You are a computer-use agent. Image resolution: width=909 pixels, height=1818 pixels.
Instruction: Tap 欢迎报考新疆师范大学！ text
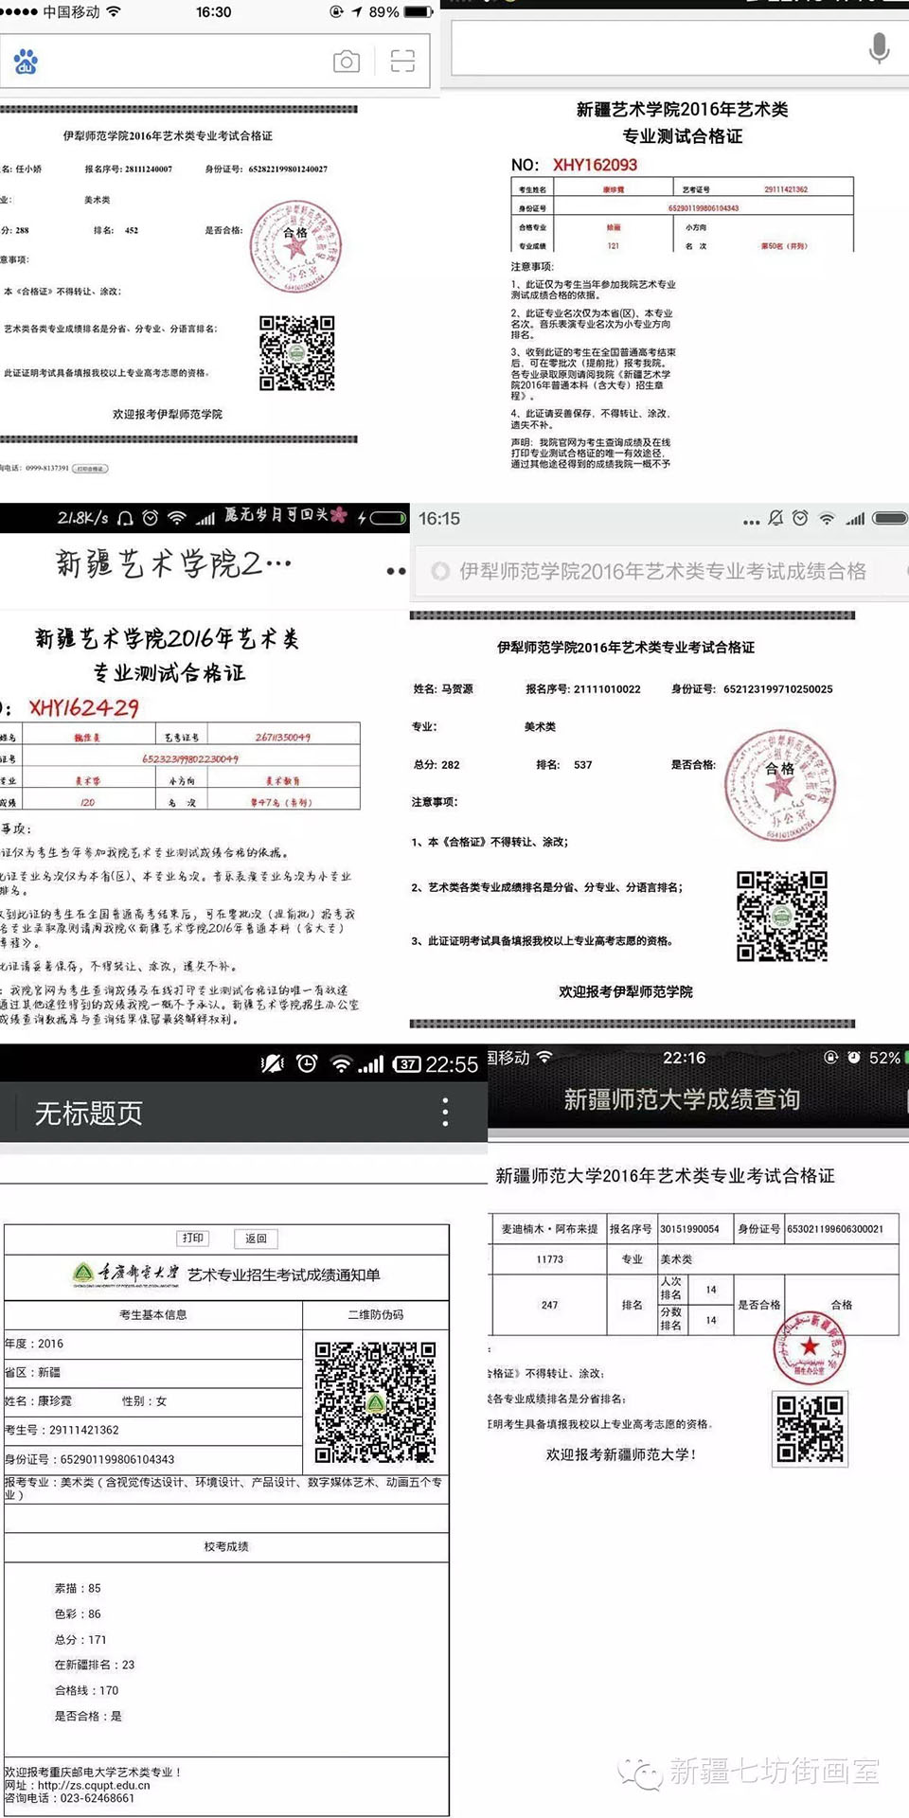pyautogui.click(x=621, y=1454)
